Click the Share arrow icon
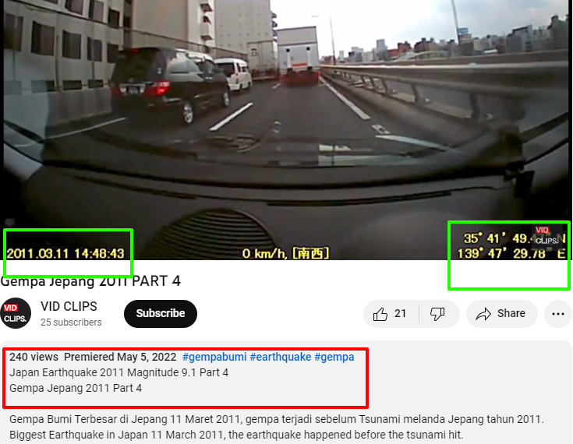This screenshot has width=573, height=444. point(483,314)
